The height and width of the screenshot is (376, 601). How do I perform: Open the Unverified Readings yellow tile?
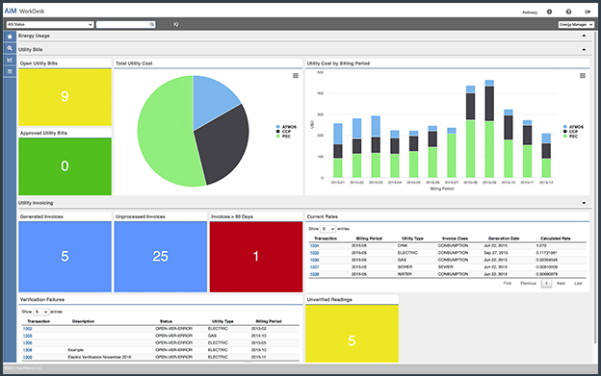[x=352, y=334]
